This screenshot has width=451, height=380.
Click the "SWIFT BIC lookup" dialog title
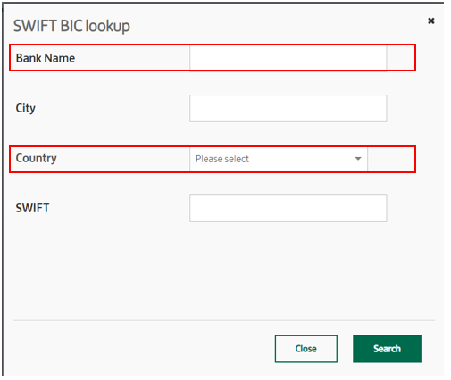coord(71,26)
